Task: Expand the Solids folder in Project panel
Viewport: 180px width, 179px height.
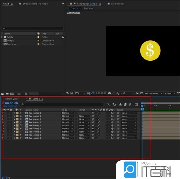Action: click(2, 37)
